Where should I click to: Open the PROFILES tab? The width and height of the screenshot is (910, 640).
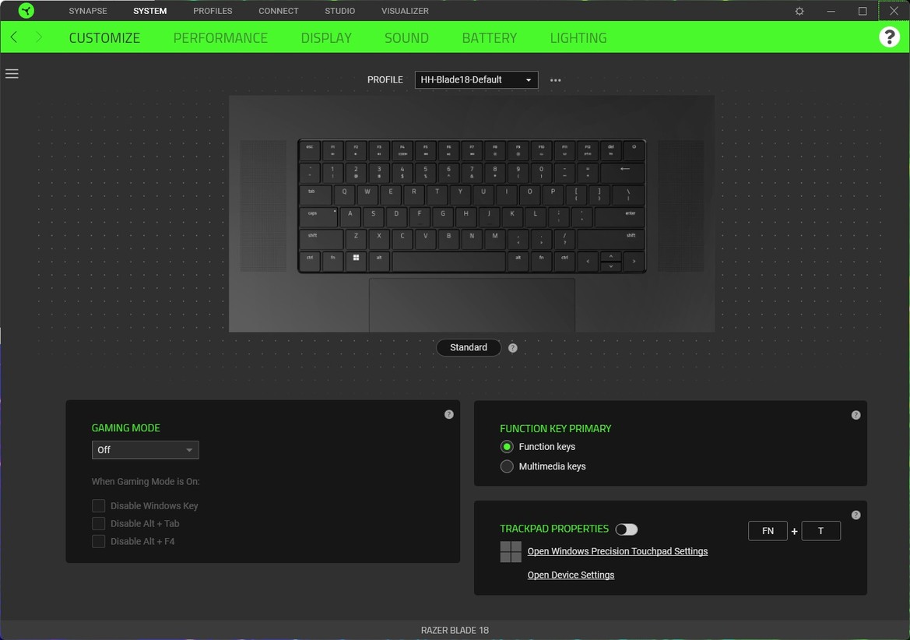(213, 11)
